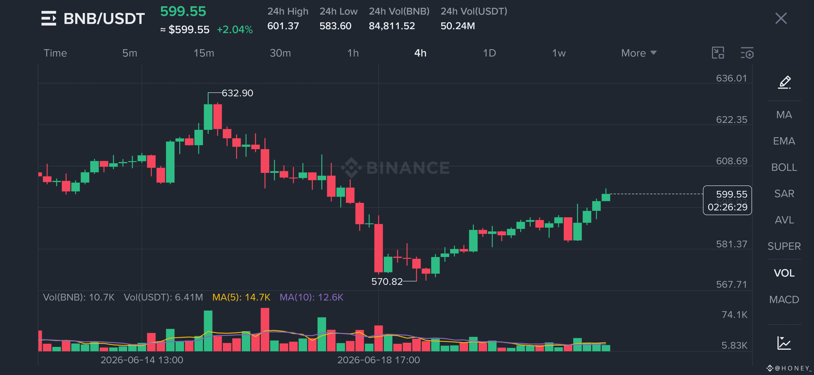The height and width of the screenshot is (375, 814).
Task: Switch to the 1D timeframe tab
Action: [x=489, y=53]
